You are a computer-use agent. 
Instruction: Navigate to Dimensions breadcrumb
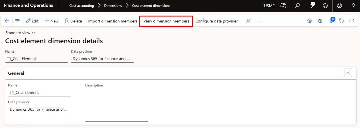click(x=113, y=6)
